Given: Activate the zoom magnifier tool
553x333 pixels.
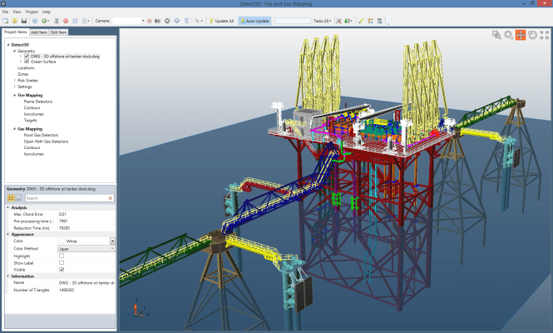Looking at the screenshot, I should tap(508, 35).
